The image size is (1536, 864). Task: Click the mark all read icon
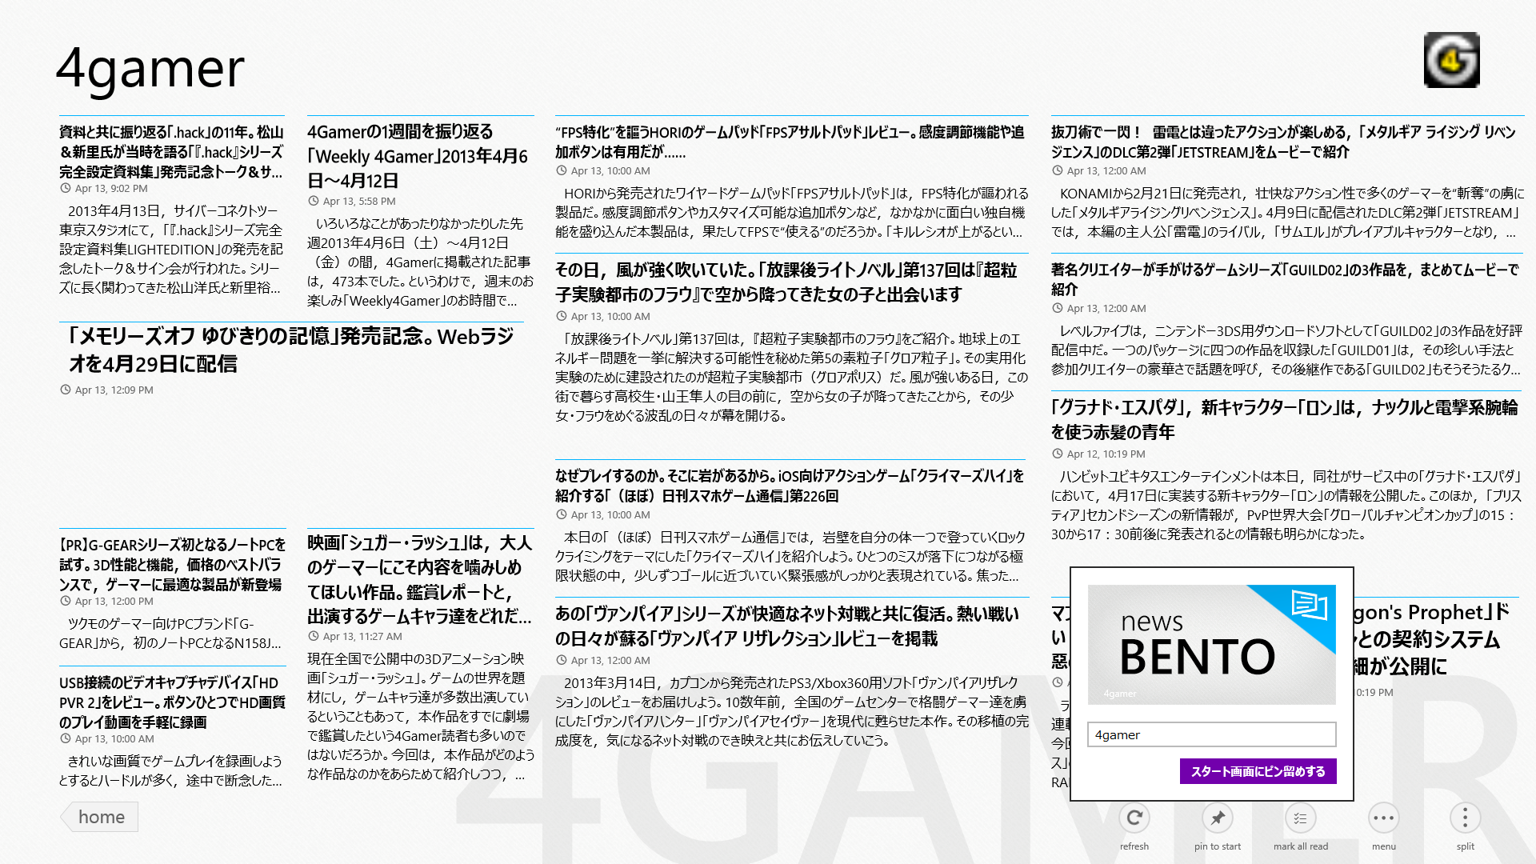tap(1300, 818)
